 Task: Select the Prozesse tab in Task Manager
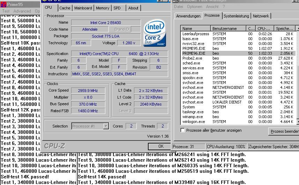(x=212, y=15)
